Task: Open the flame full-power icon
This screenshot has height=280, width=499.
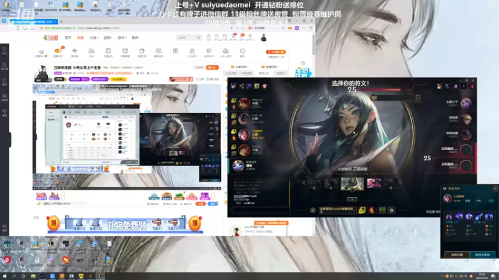Action: tap(192, 51)
